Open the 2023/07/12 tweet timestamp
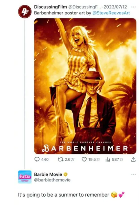Viewport: 139px width, 205px height. (x=115, y=7)
